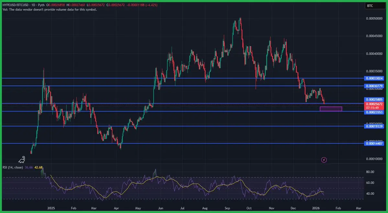This screenshot has height=213, width=388.
Task: Click the lightning bolt replay icon
Action: (x=324, y=160)
